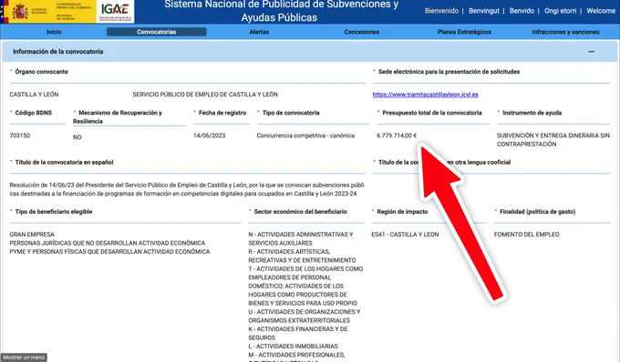Click the Región de impacto label

(402, 212)
